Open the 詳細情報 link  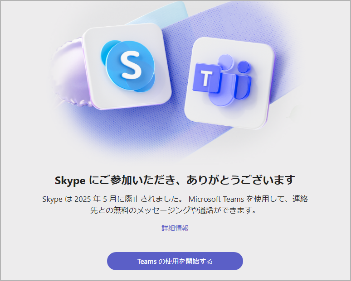pyautogui.click(x=175, y=228)
